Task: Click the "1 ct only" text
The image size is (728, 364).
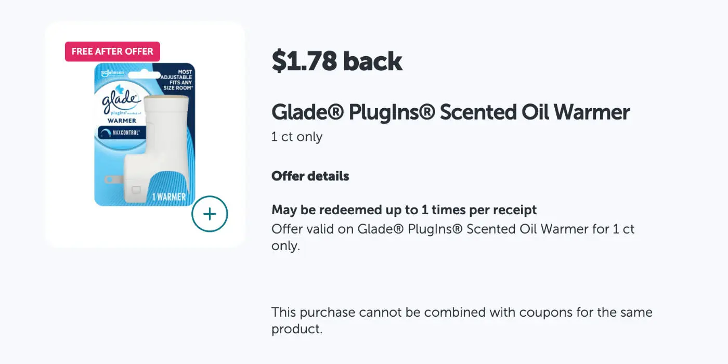Action: click(297, 137)
